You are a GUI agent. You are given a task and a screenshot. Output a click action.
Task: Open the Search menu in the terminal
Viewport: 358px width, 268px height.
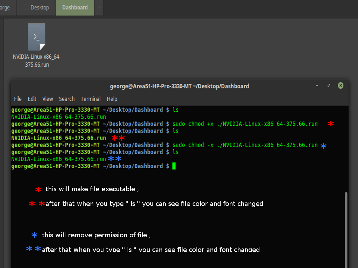point(67,99)
